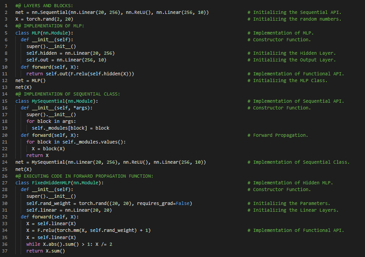Click line number 20 in the gutter

click(5, 135)
